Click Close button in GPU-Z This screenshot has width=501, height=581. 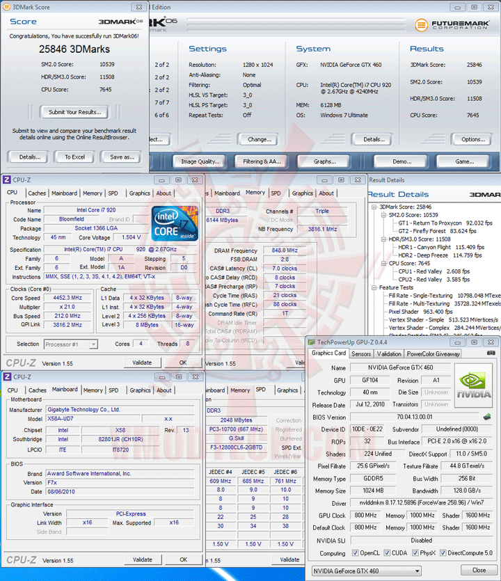[479, 570]
